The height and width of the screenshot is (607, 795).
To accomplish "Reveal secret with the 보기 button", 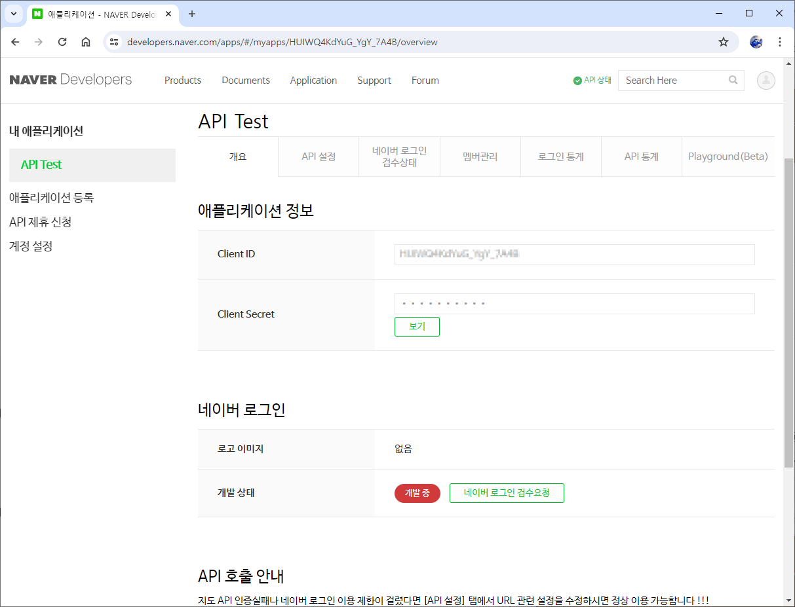I will (x=417, y=327).
